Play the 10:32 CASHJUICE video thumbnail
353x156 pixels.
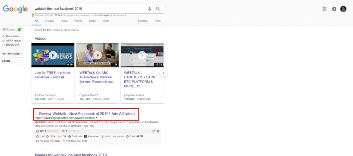click(x=142, y=55)
